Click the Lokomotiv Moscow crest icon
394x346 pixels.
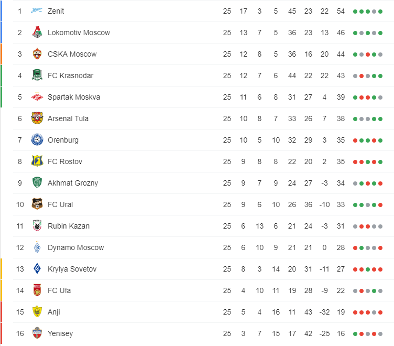tap(37, 33)
